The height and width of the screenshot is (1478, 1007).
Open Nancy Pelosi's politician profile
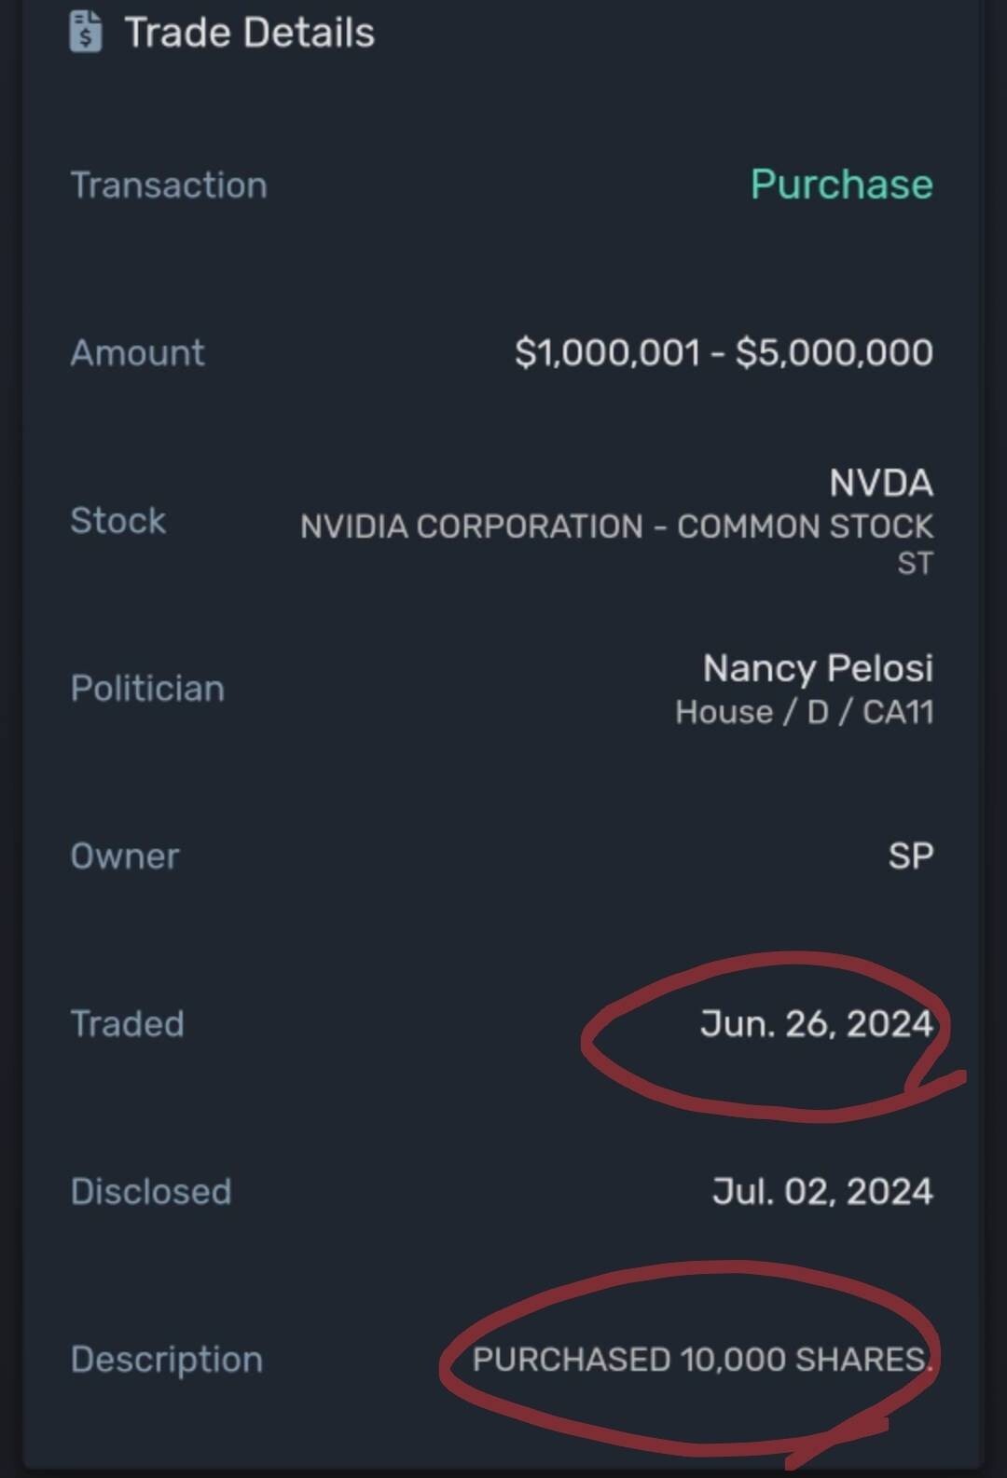coord(817,668)
